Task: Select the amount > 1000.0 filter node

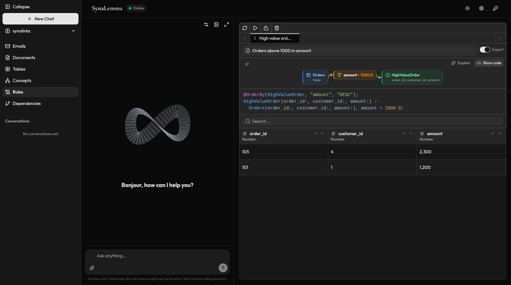Action: (355, 75)
